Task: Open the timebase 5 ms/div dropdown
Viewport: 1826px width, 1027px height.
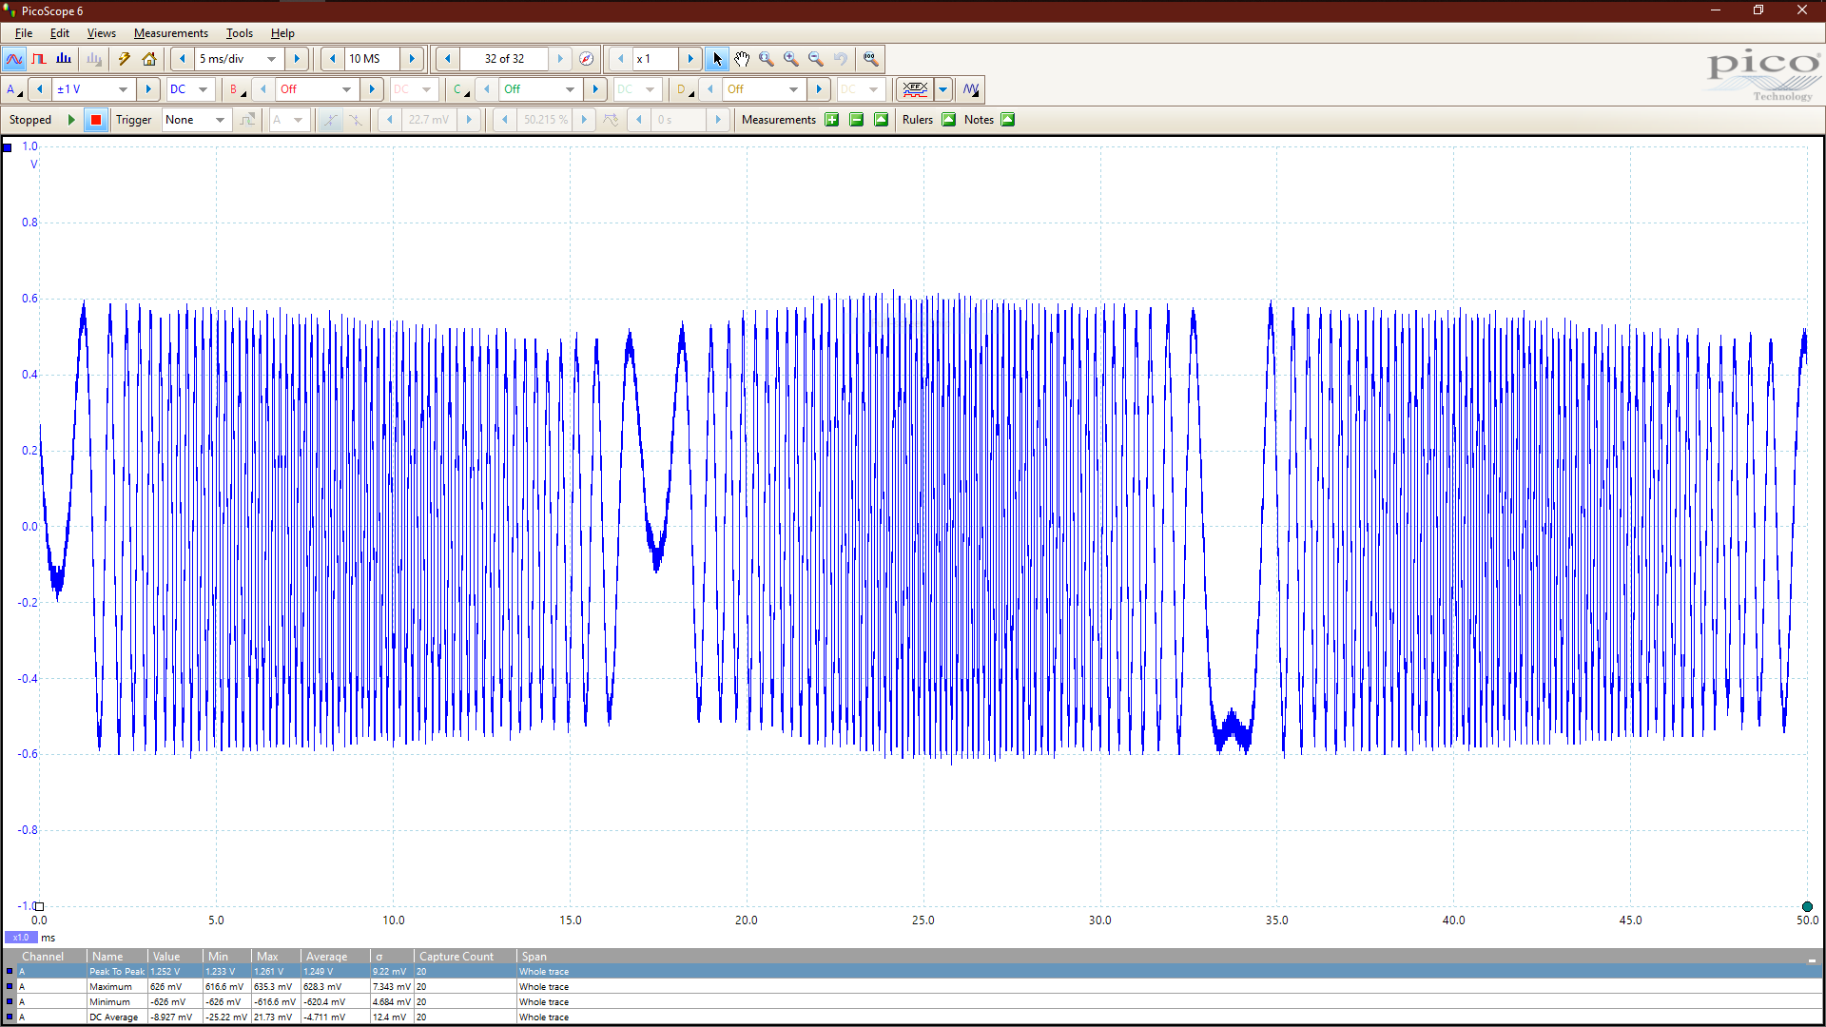Action: (272, 59)
